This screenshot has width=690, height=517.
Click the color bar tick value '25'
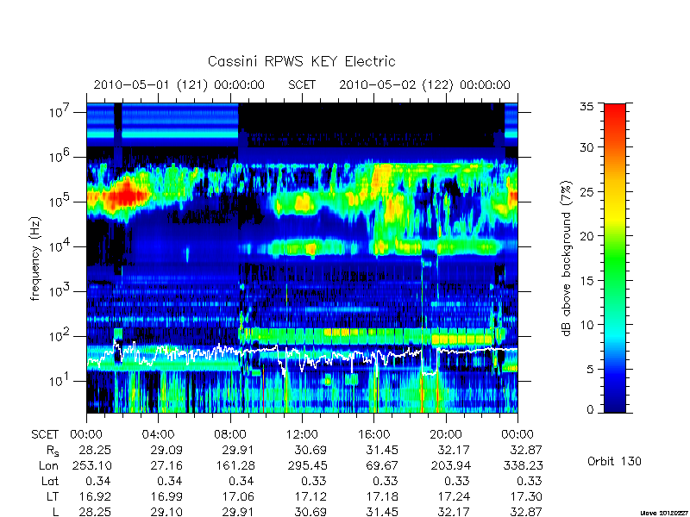coord(587,191)
